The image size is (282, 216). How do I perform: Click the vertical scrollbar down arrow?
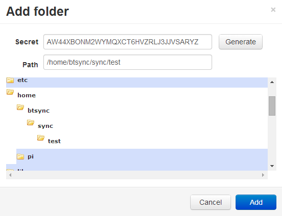272,166
